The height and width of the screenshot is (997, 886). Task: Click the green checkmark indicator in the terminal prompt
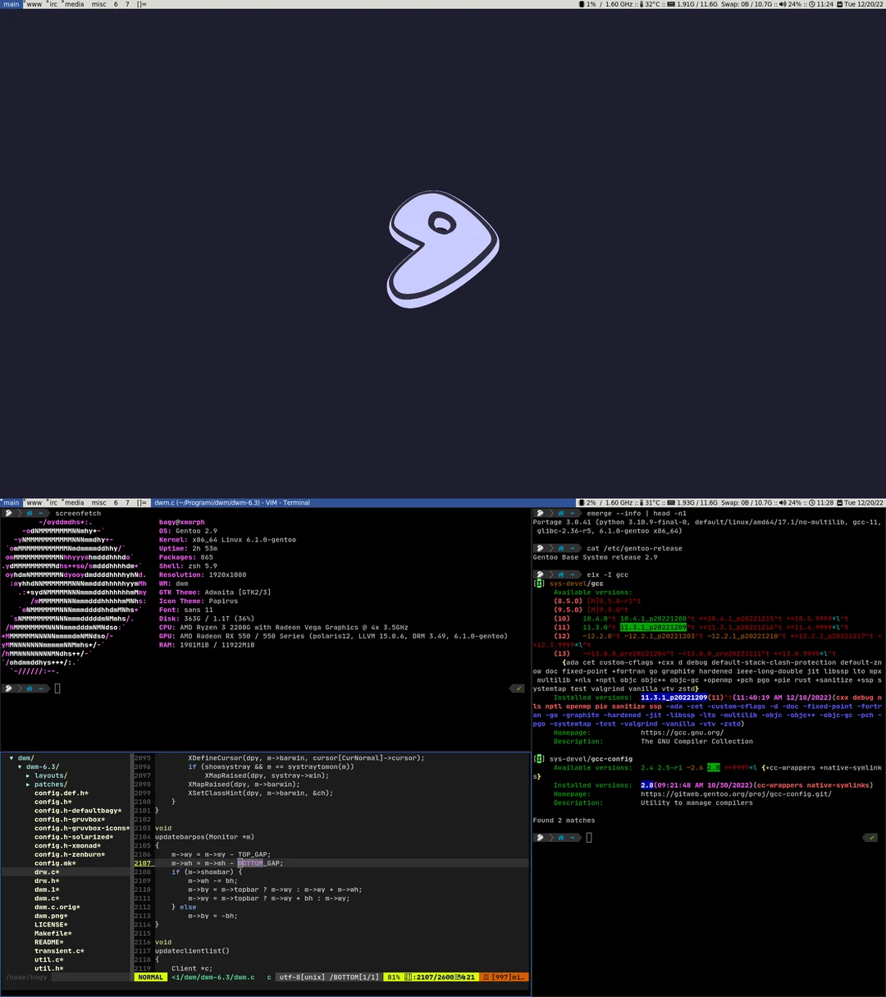(x=871, y=837)
